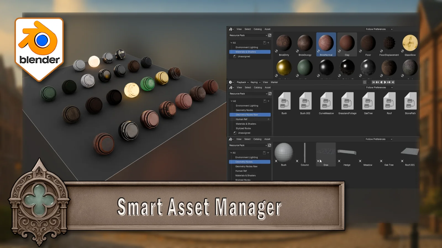442x248 pixels.
Task: Open the Follow Preferences import method dropdown
Action: [x=378, y=29]
